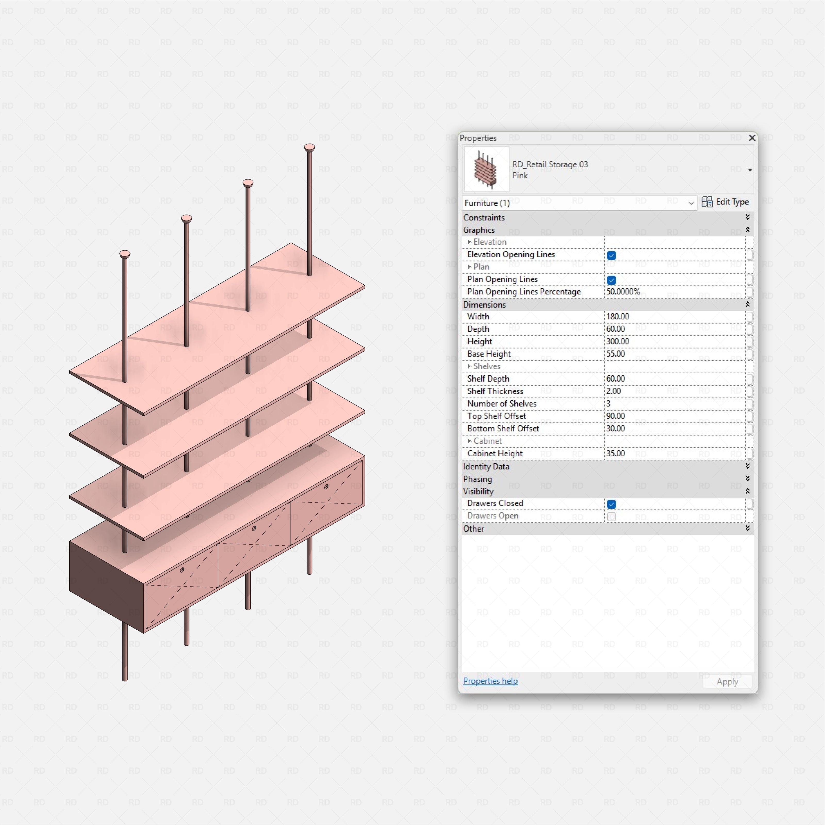Click the Depth value field
Viewport: 825px width, 825px height.
(675, 329)
